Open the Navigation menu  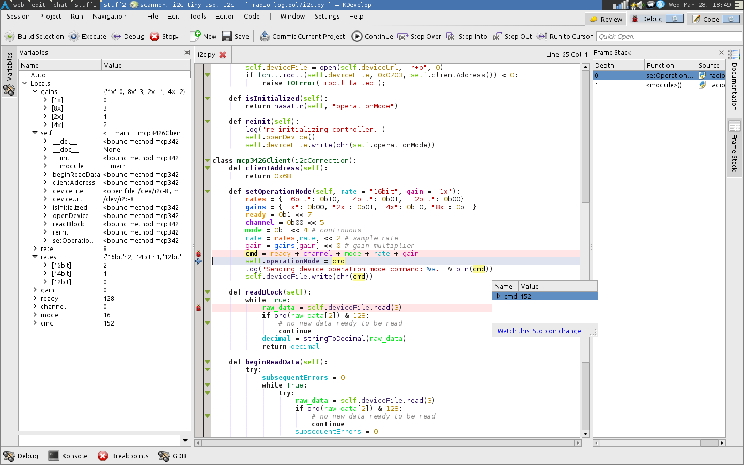pos(109,17)
